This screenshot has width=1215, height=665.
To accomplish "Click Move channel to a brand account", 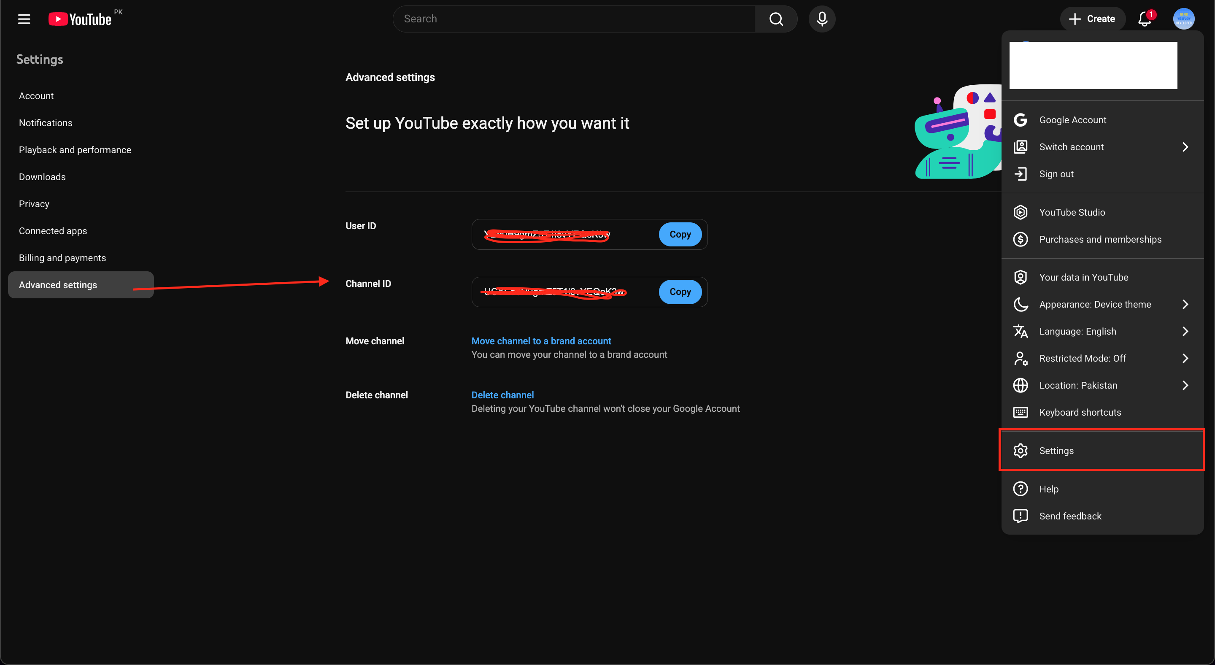I will coord(541,341).
